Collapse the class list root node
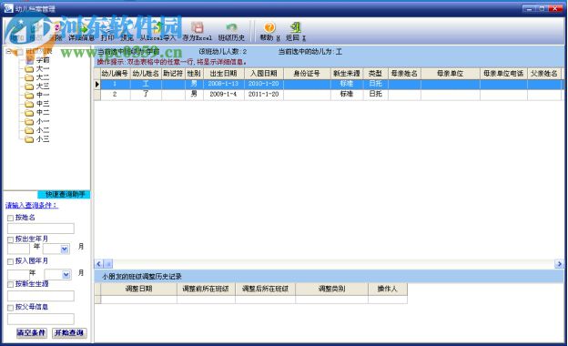This screenshot has height=346, width=568. click(8, 52)
